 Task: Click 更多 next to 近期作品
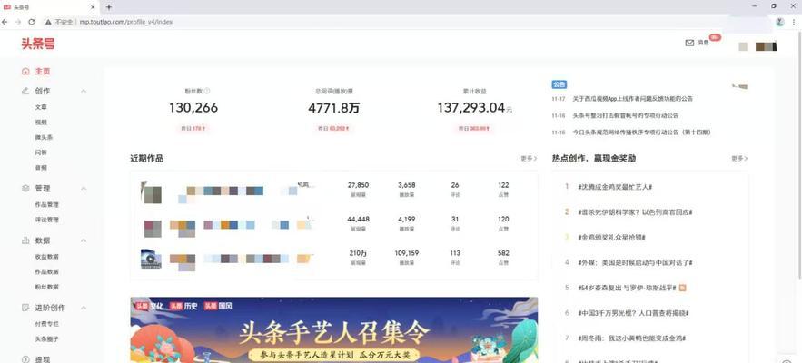(x=529, y=159)
